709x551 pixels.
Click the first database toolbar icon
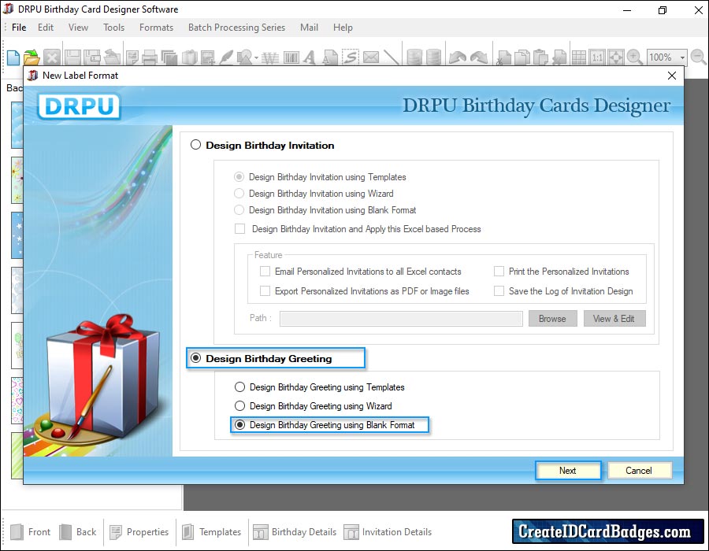click(414, 57)
